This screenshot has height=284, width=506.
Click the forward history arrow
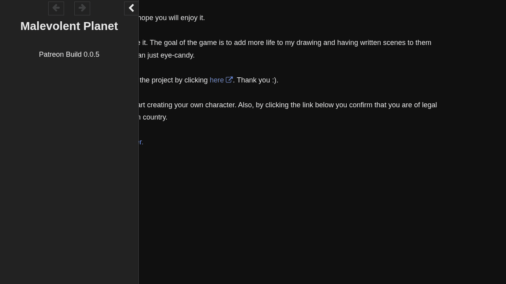click(82, 8)
